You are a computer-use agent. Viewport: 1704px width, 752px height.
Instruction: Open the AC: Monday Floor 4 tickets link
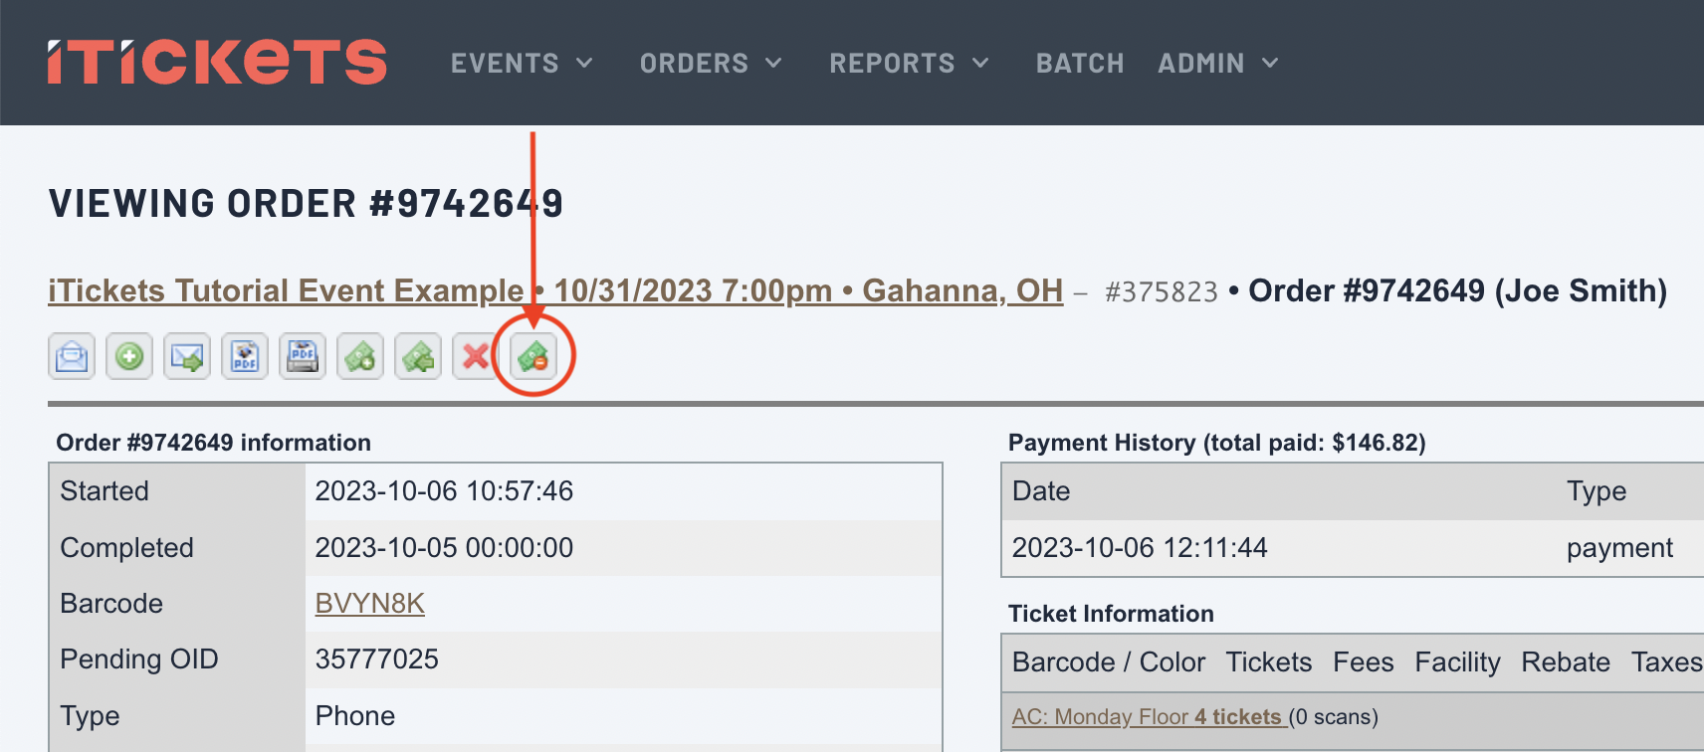click(1150, 717)
